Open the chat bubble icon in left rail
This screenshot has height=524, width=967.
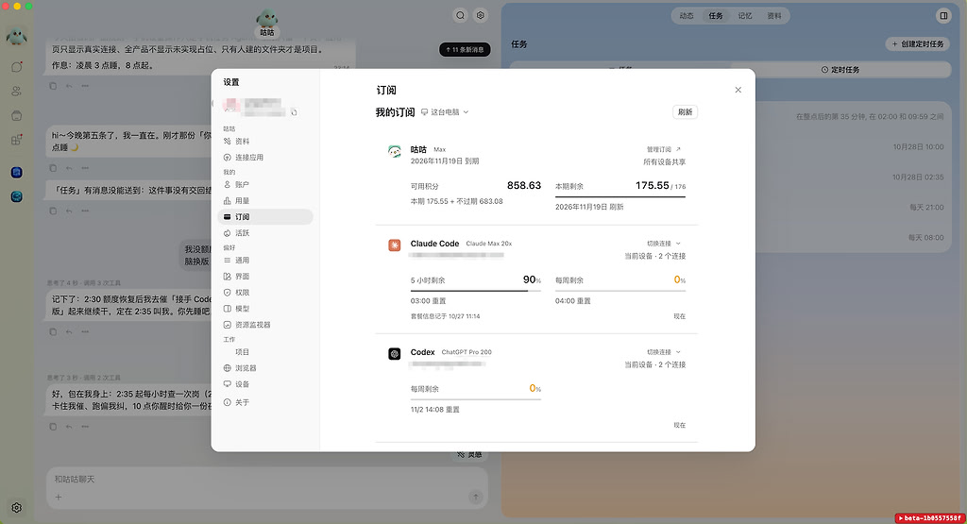[x=17, y=67]
